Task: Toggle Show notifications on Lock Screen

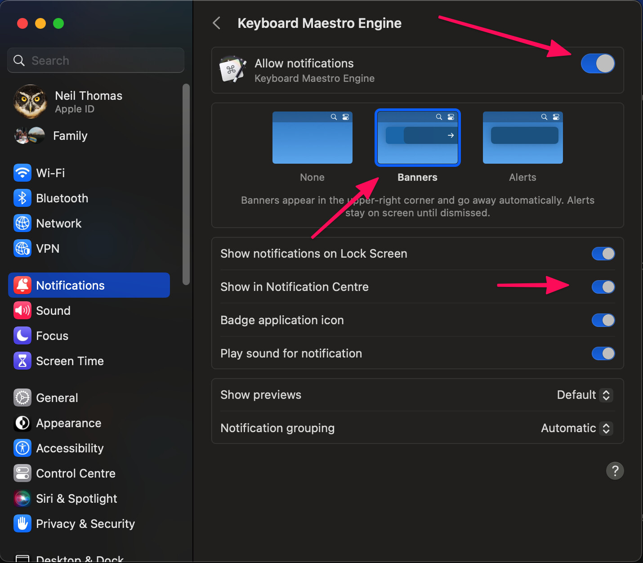Action: click(x=603, y=254)
